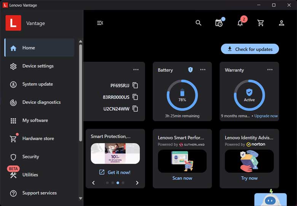This screenshot has height=206, width=297.
Task: Click the Home house icon
Action: [13, 48]
